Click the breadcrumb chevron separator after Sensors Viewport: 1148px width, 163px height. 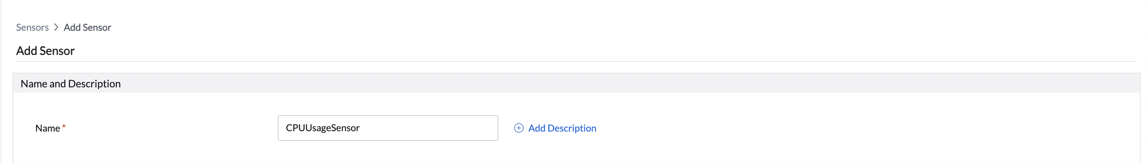56,27
